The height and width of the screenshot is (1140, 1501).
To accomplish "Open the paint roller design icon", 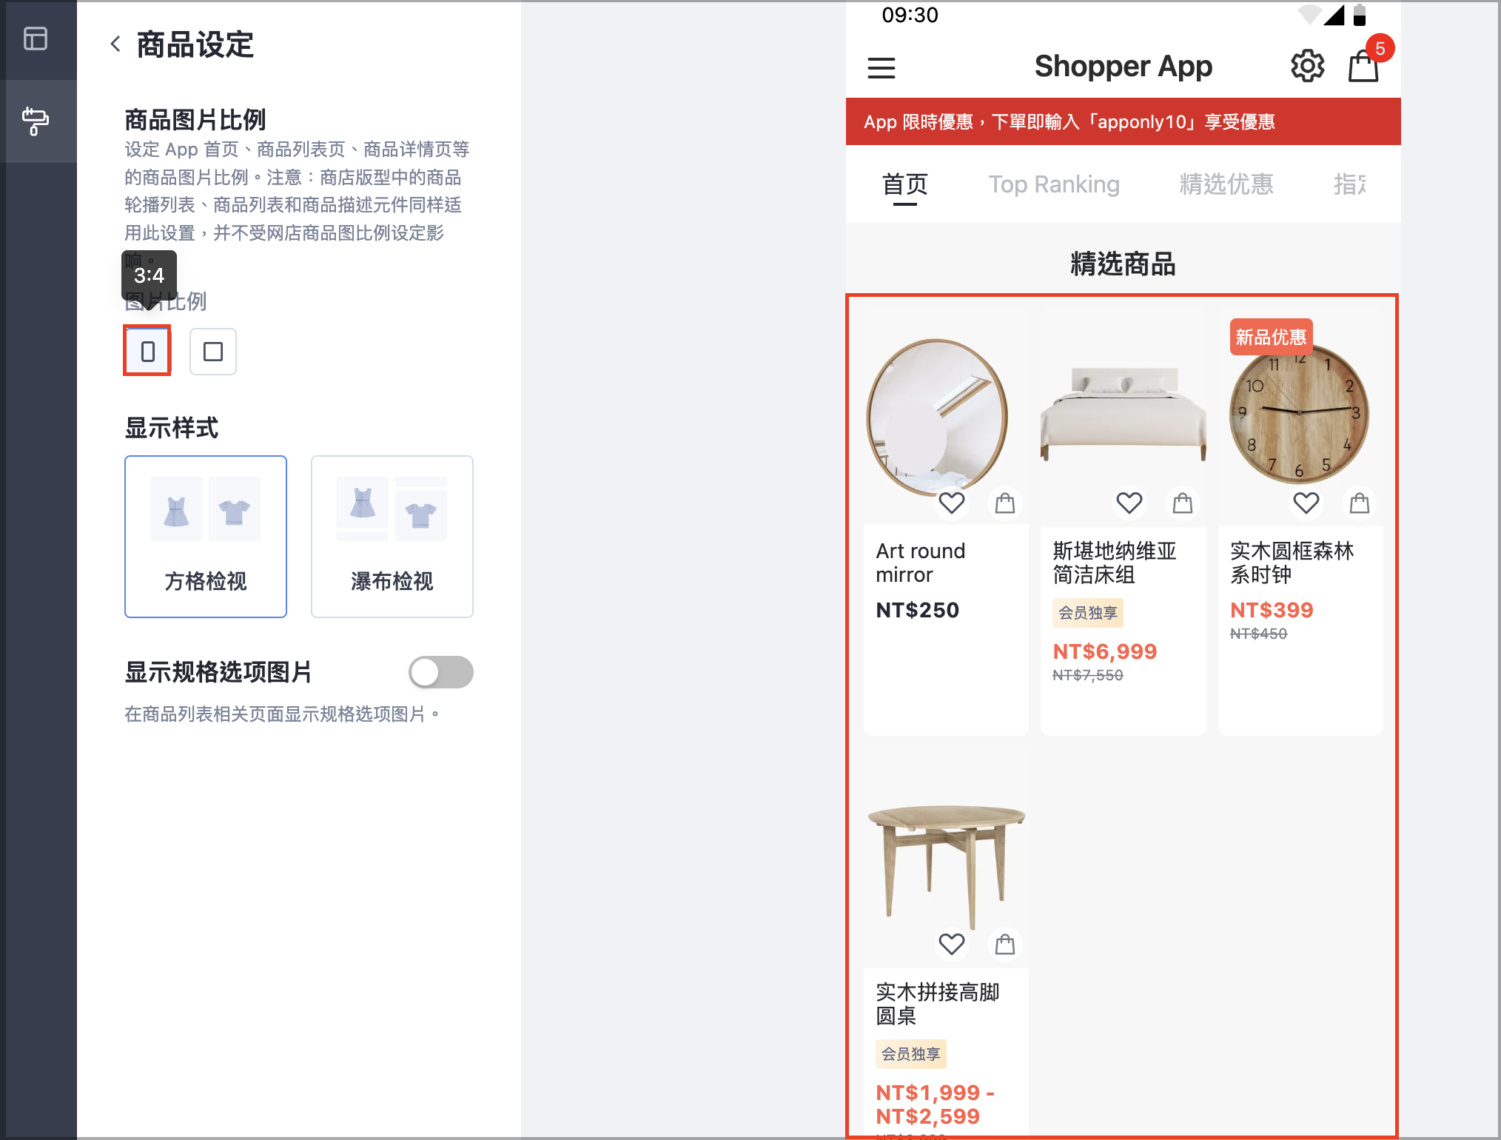I will 36,121.
